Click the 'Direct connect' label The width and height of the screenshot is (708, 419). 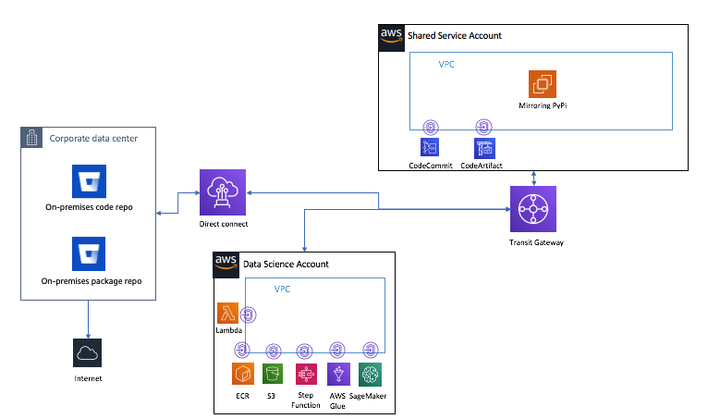[224, 224]
